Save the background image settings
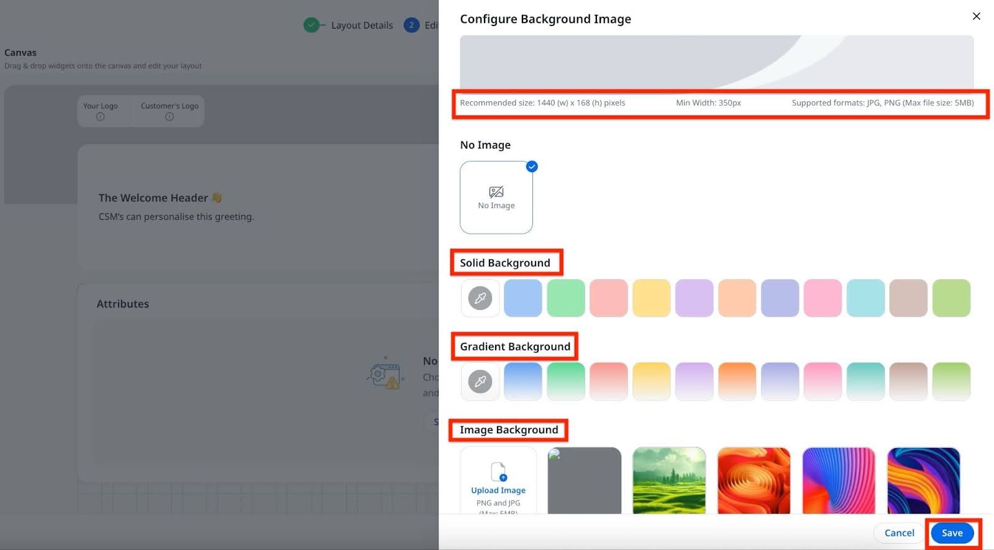The width and height of the screenshot is (994, 550). coord(952,533)
